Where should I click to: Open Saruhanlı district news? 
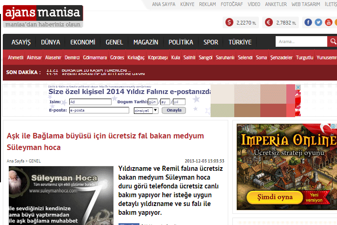coord(225,57)
